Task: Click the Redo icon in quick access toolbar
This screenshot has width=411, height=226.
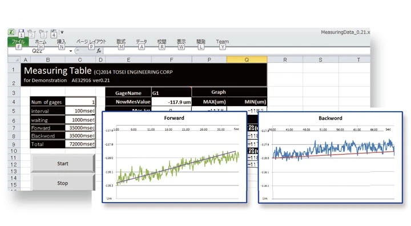Action: coord(43,33)
